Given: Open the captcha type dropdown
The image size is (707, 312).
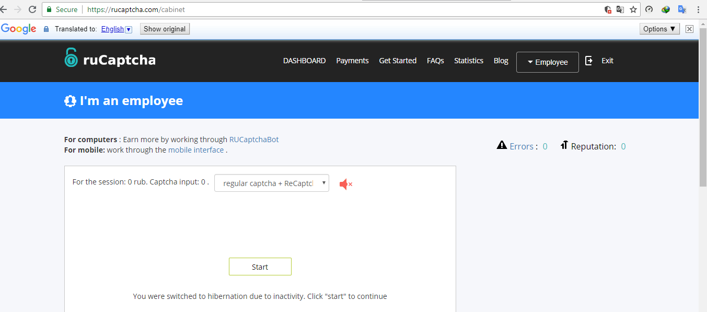Looking at the screenshot, I should (272, 183).
